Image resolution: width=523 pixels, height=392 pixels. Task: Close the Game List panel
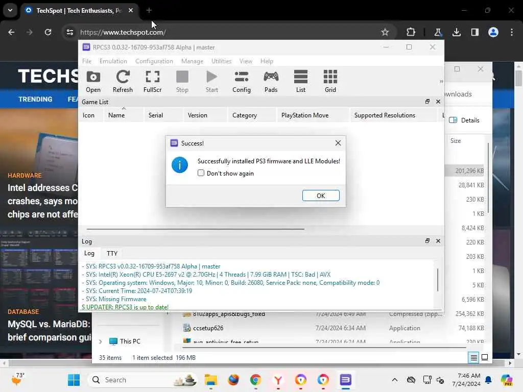tap(438, 102)
